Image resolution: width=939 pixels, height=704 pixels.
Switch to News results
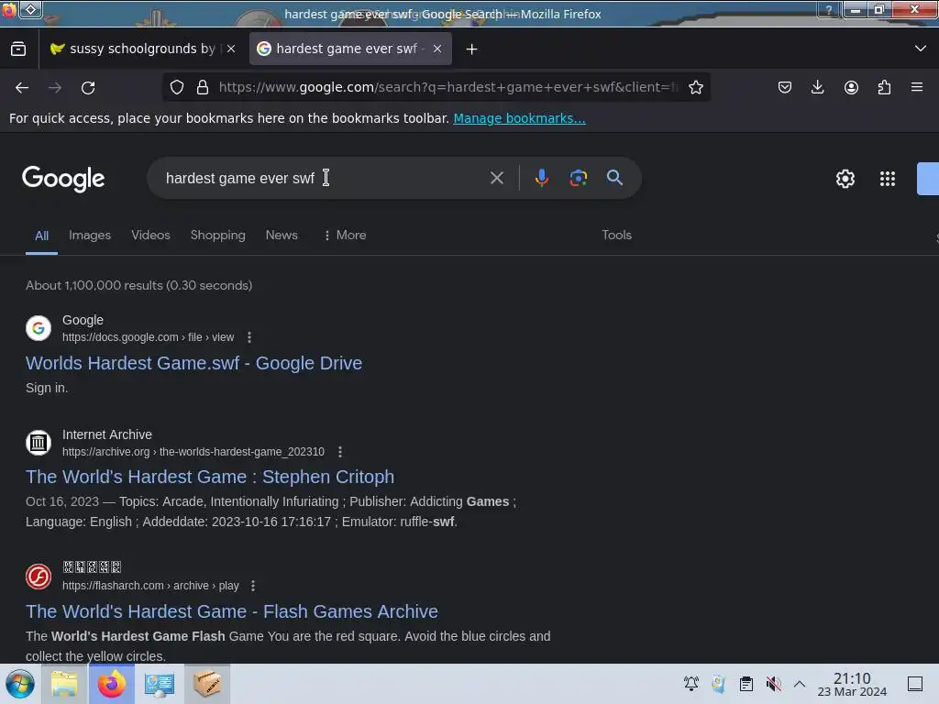(x=282, y=236)
